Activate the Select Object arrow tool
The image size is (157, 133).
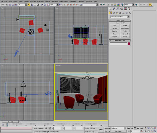tap(29, 5)
